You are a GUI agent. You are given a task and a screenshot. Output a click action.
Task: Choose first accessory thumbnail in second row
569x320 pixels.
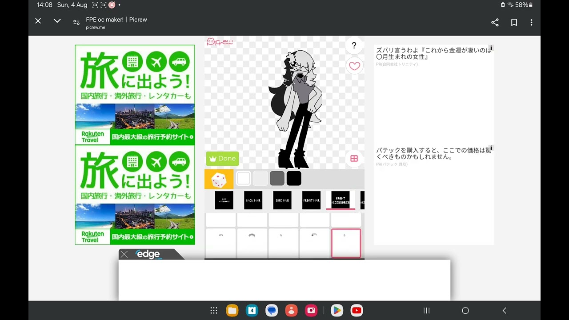(221, 243)
